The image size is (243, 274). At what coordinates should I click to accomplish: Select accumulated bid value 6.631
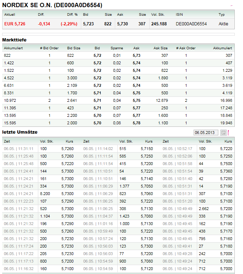pos(9,85)
